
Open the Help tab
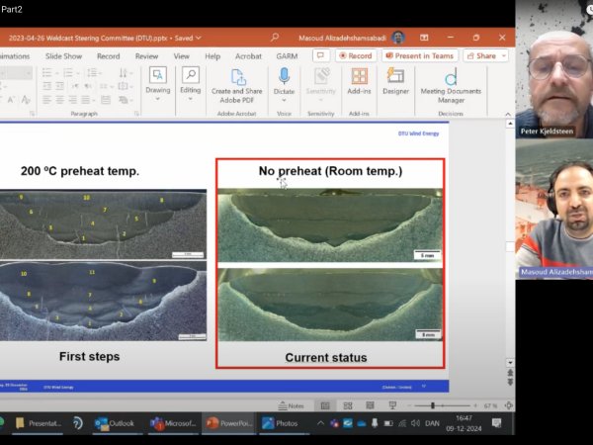(212, 56)
